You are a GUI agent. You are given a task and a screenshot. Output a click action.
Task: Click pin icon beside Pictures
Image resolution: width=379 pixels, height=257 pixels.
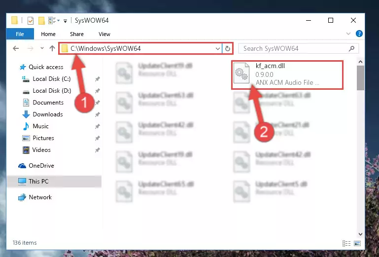98,138
